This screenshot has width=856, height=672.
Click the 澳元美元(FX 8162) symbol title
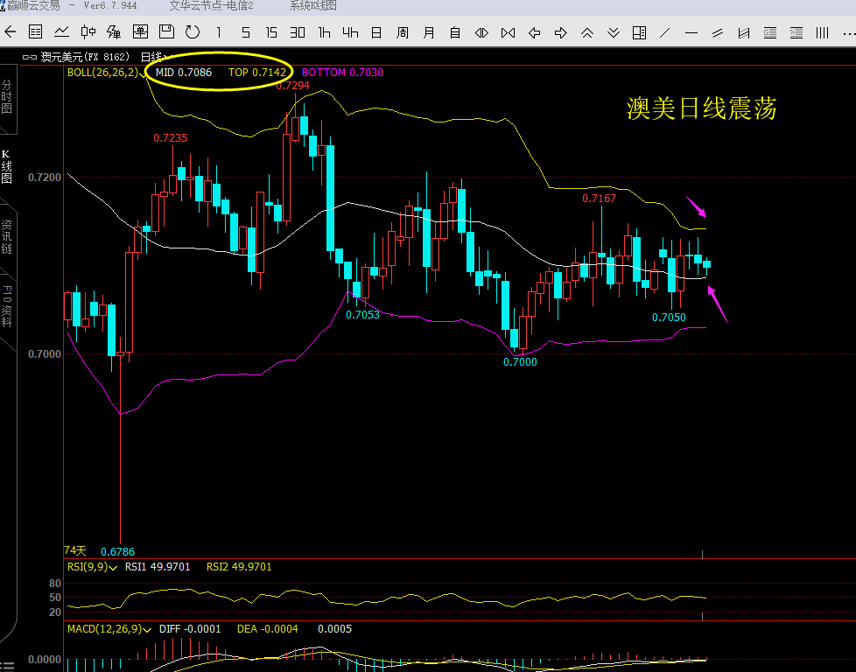(x=85, y=57)
